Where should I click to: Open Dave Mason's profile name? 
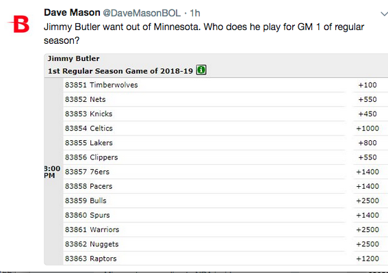(72, 12)
